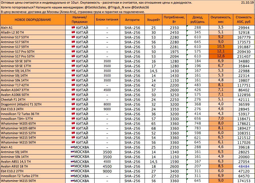Select the name Avalon A910 18 TH
This screenshot has height=183, width=255.
pyautogui.click(x=14, y=166)
